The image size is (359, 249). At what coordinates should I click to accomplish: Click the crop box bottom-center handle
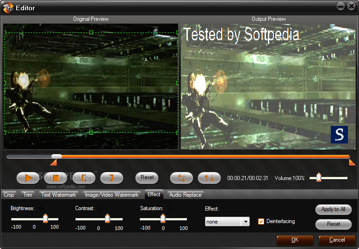91,133
